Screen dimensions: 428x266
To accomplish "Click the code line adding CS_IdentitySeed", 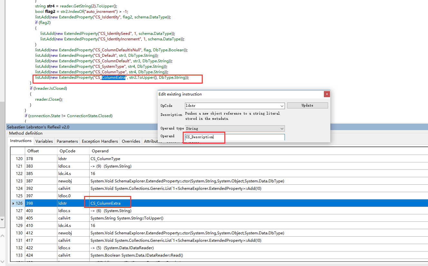I will [x=108, y=34].
